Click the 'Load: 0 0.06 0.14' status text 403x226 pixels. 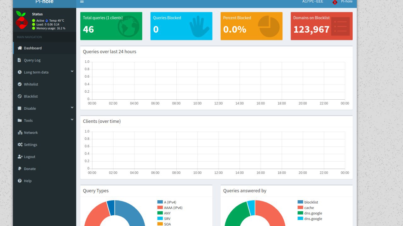48,25
